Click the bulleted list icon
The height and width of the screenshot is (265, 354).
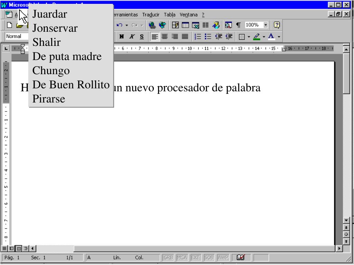[208, 37]
